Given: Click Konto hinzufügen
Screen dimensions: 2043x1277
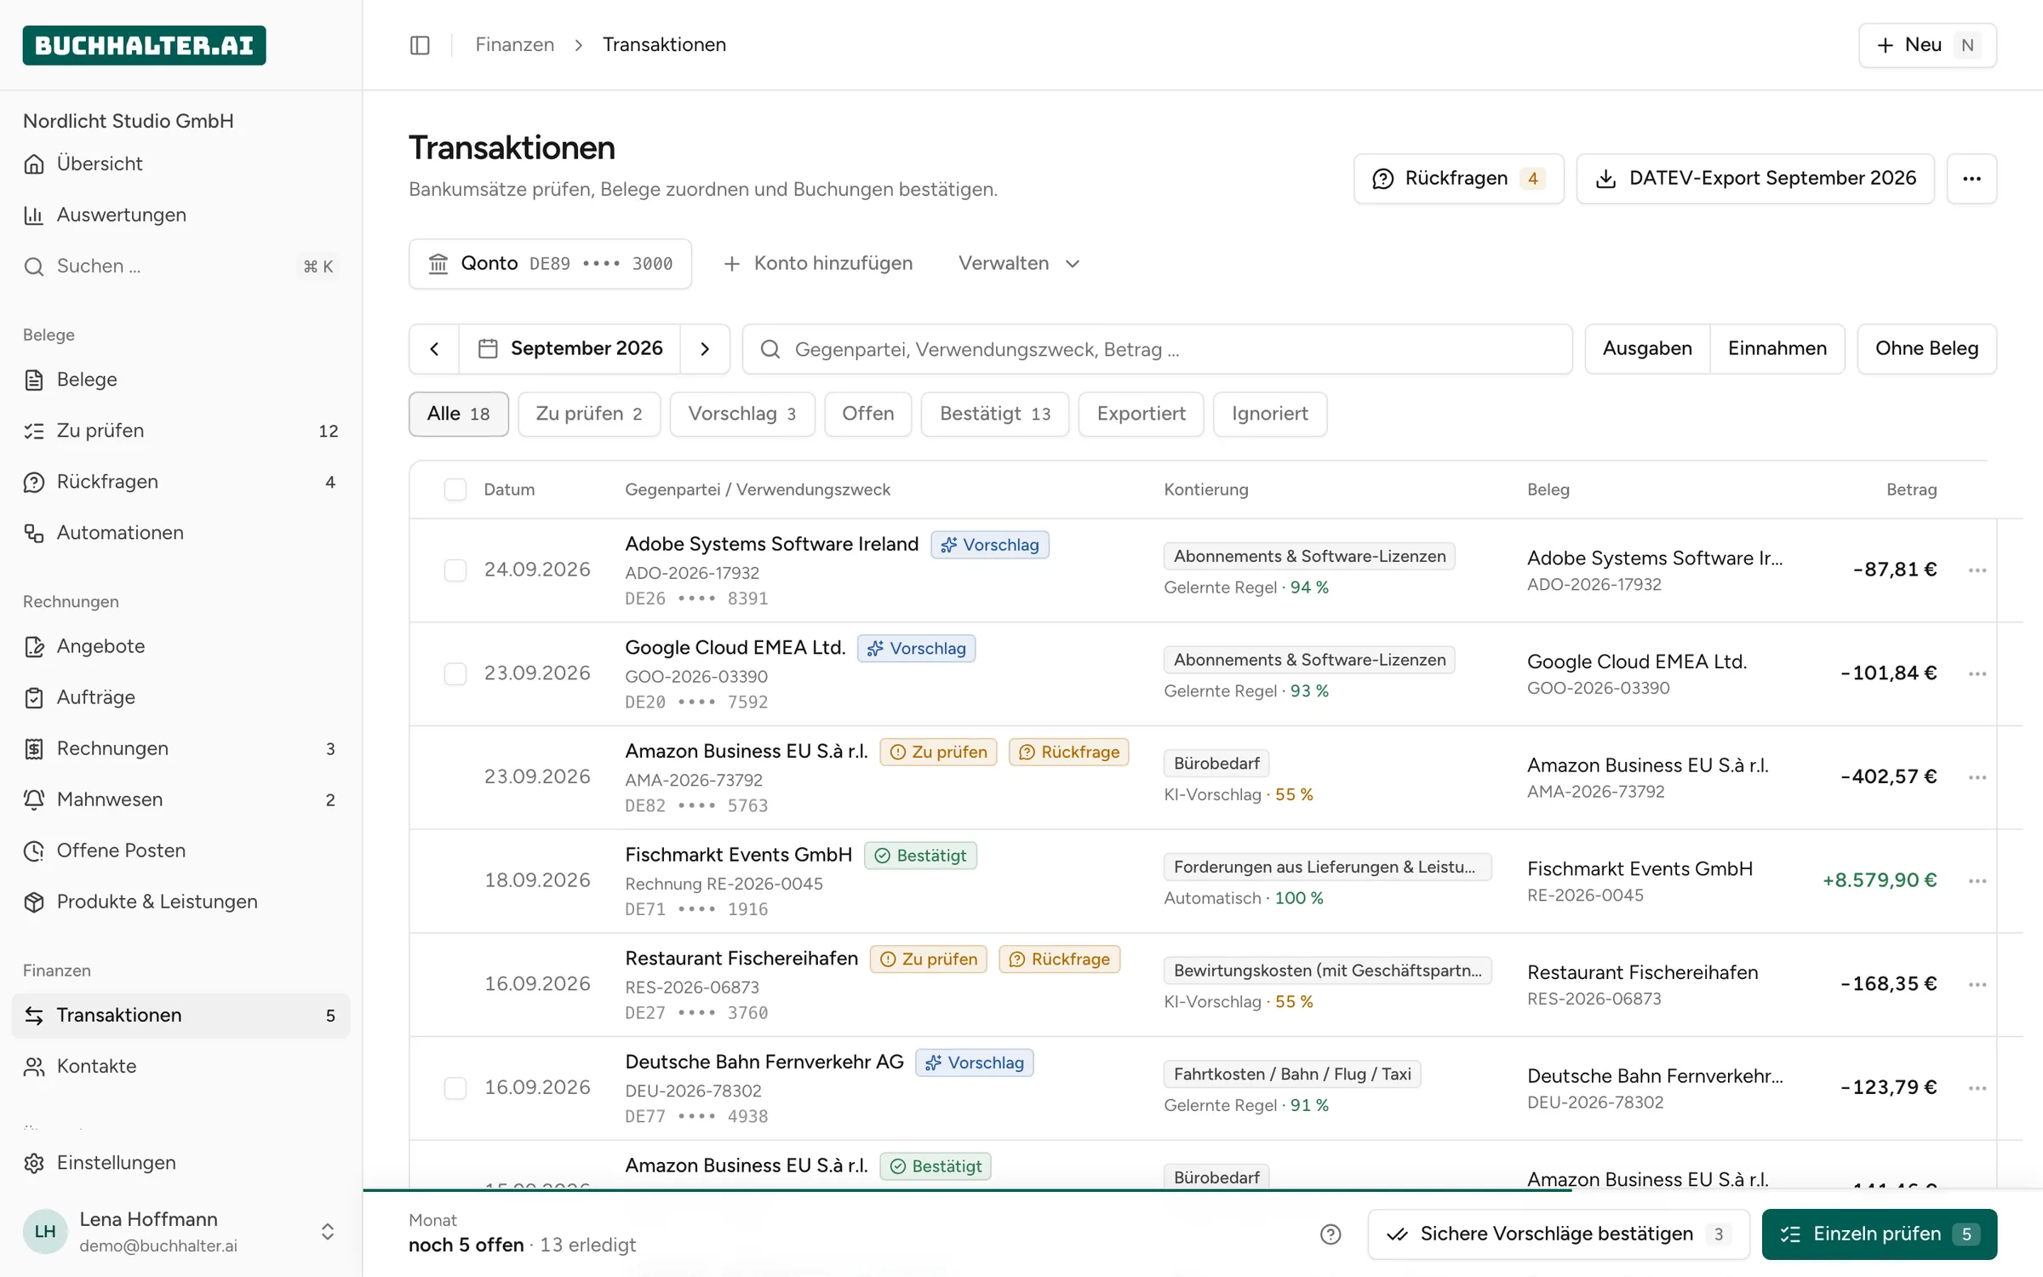Looking at the screenshot, I should (817, 264).
